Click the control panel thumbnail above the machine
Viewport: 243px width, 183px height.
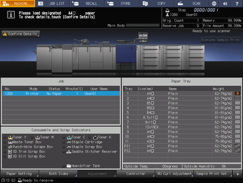coord(143,37)
